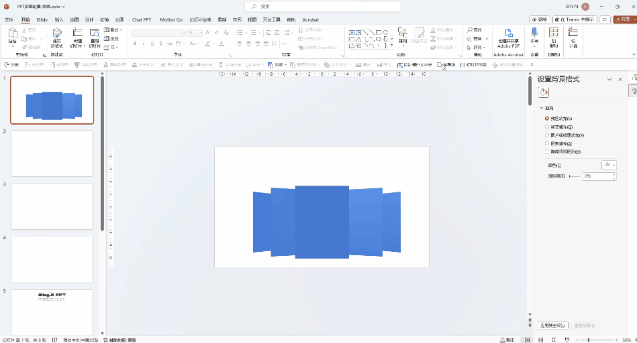Select the Solid fill radio button

point(547,119)
